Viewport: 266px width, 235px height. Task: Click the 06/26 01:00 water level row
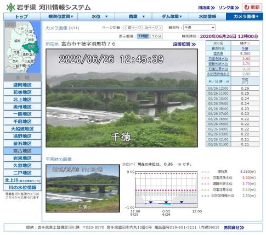[x=233, y=144]
